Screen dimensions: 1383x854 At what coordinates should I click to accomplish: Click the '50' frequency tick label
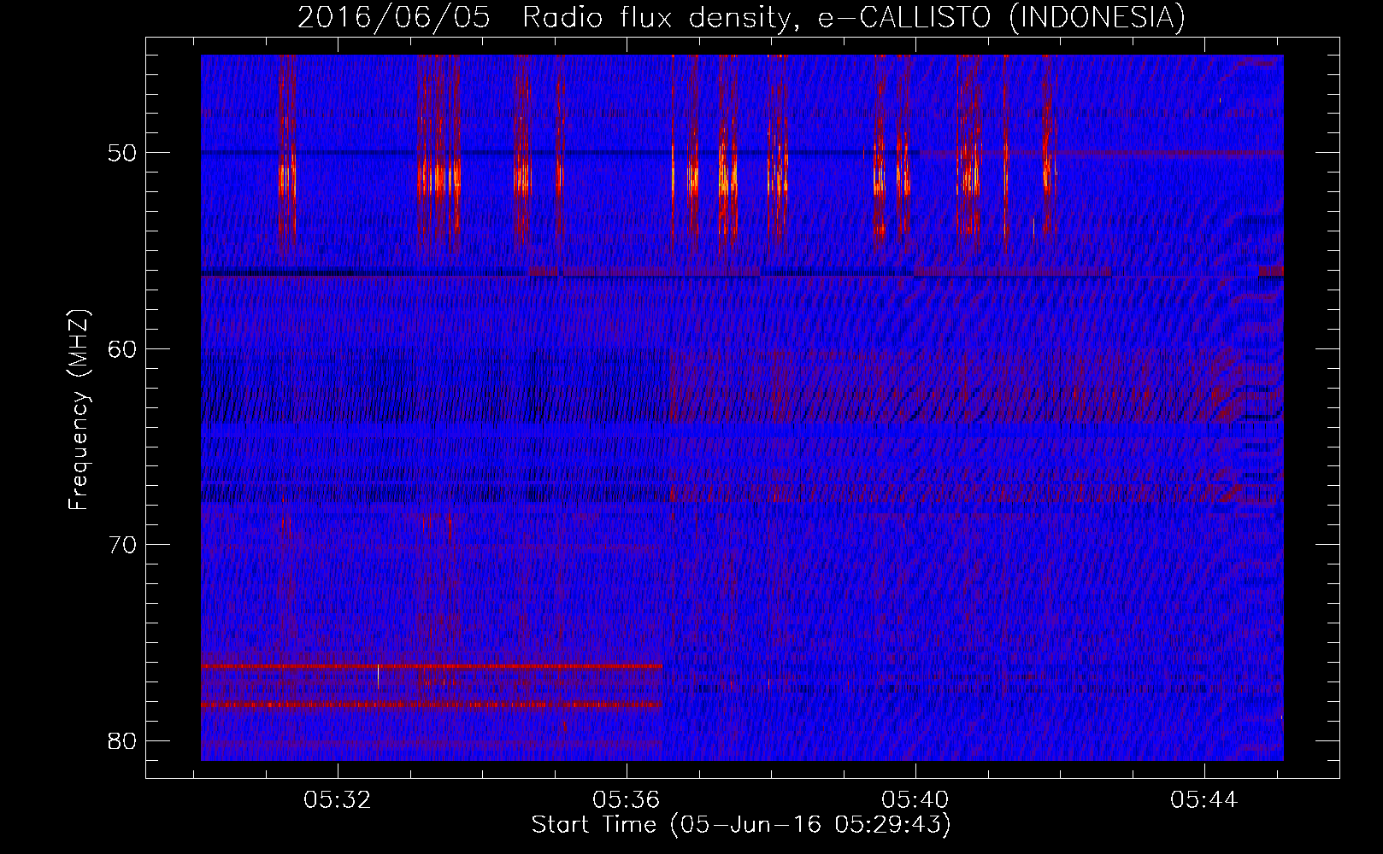(x=123, y=153)
